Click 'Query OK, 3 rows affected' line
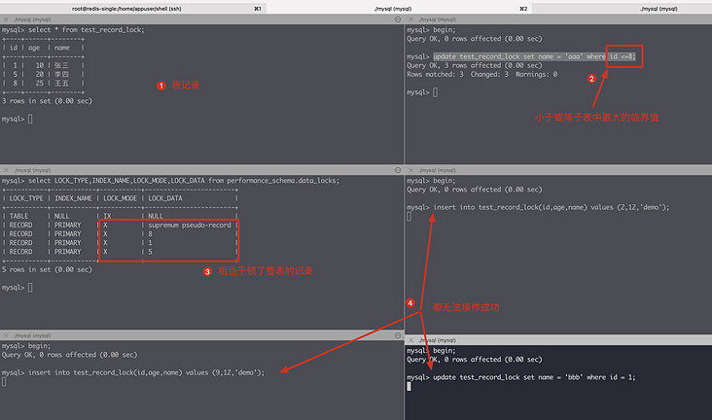The height and width of the screenshot is (420, 712). click(475, 65)
